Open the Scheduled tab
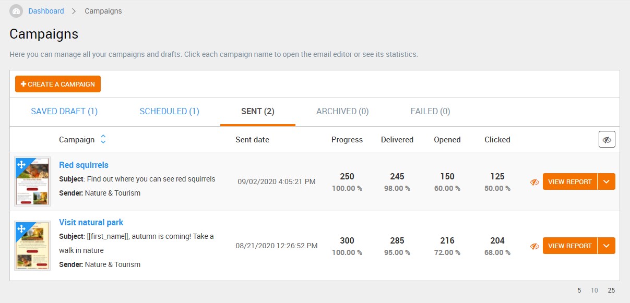630x303 pixels. [x=169, y=111]
